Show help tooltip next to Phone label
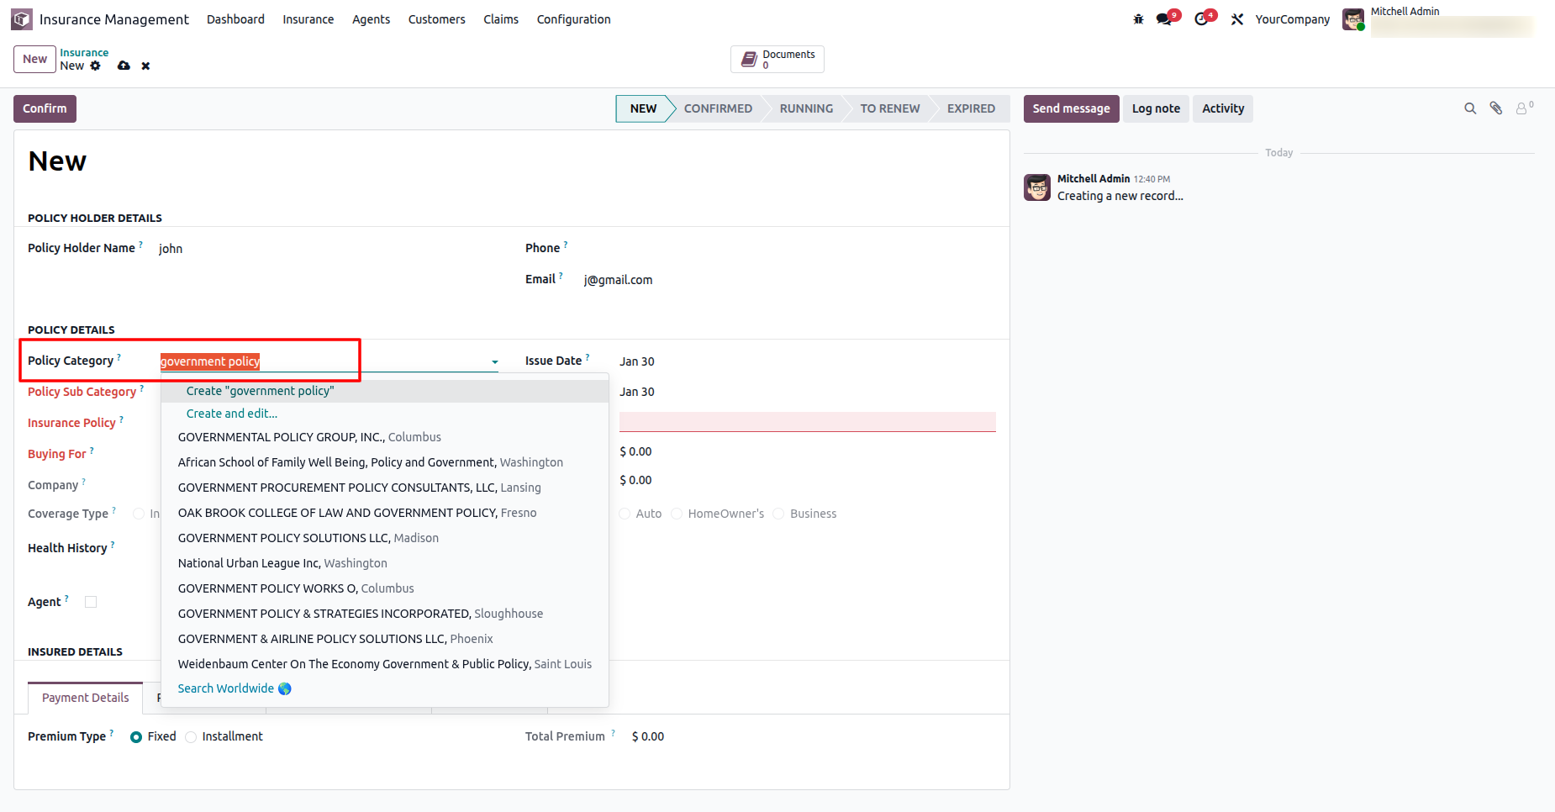1555x812 pixels. pyautogui.click(x=566, y=245)
